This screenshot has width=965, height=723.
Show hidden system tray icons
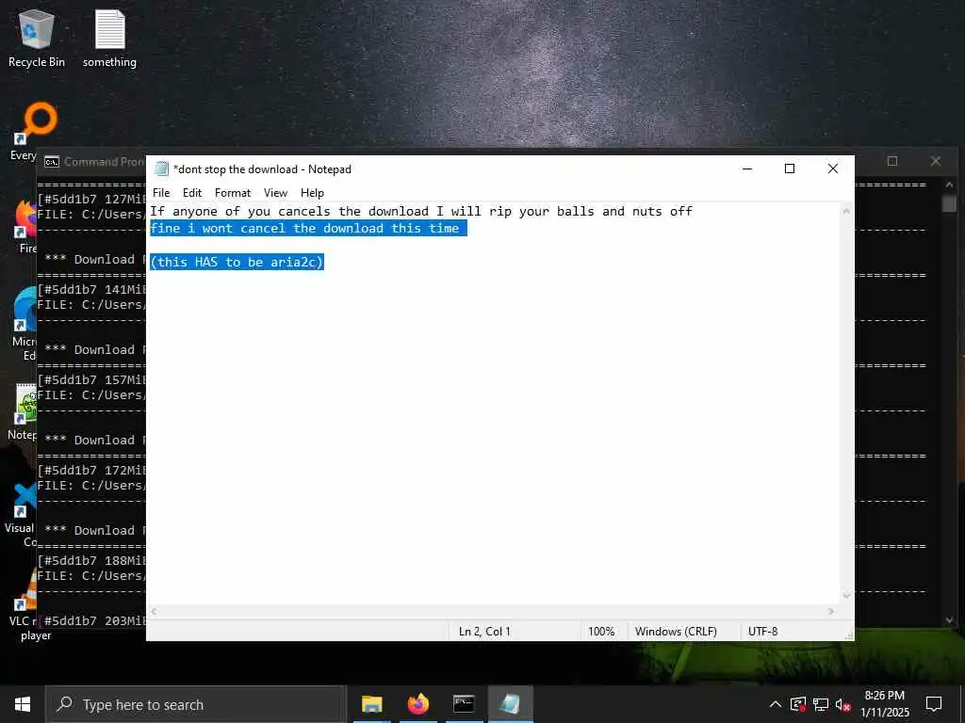(x=776, y=704)
